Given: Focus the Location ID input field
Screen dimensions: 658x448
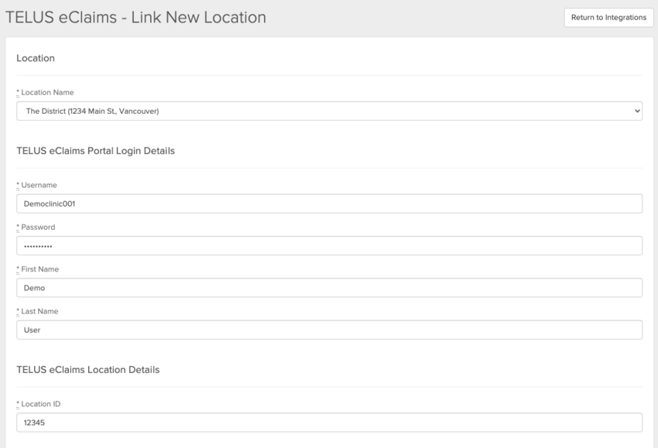Looking at the screenshot, I should tap(329, 422).
